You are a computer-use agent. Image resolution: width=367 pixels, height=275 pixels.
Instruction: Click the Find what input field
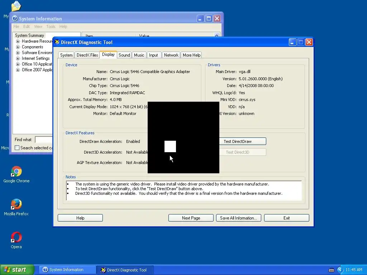coord(44,140)
